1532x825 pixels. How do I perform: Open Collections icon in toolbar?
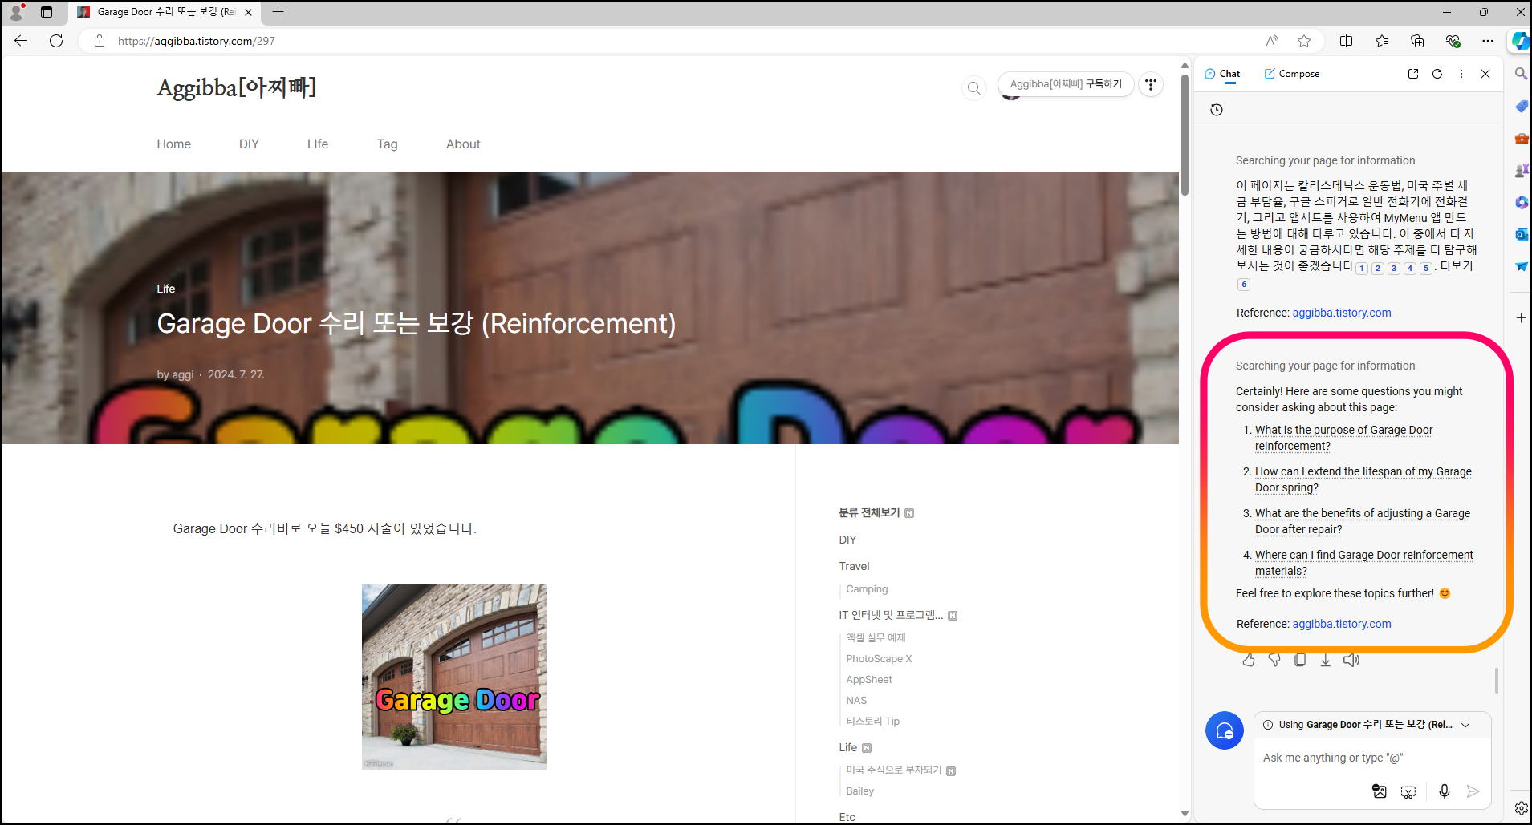(x=1417, y=41)
